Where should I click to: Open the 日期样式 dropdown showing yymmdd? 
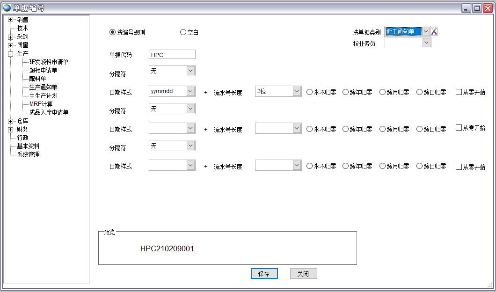pos(190,92)
